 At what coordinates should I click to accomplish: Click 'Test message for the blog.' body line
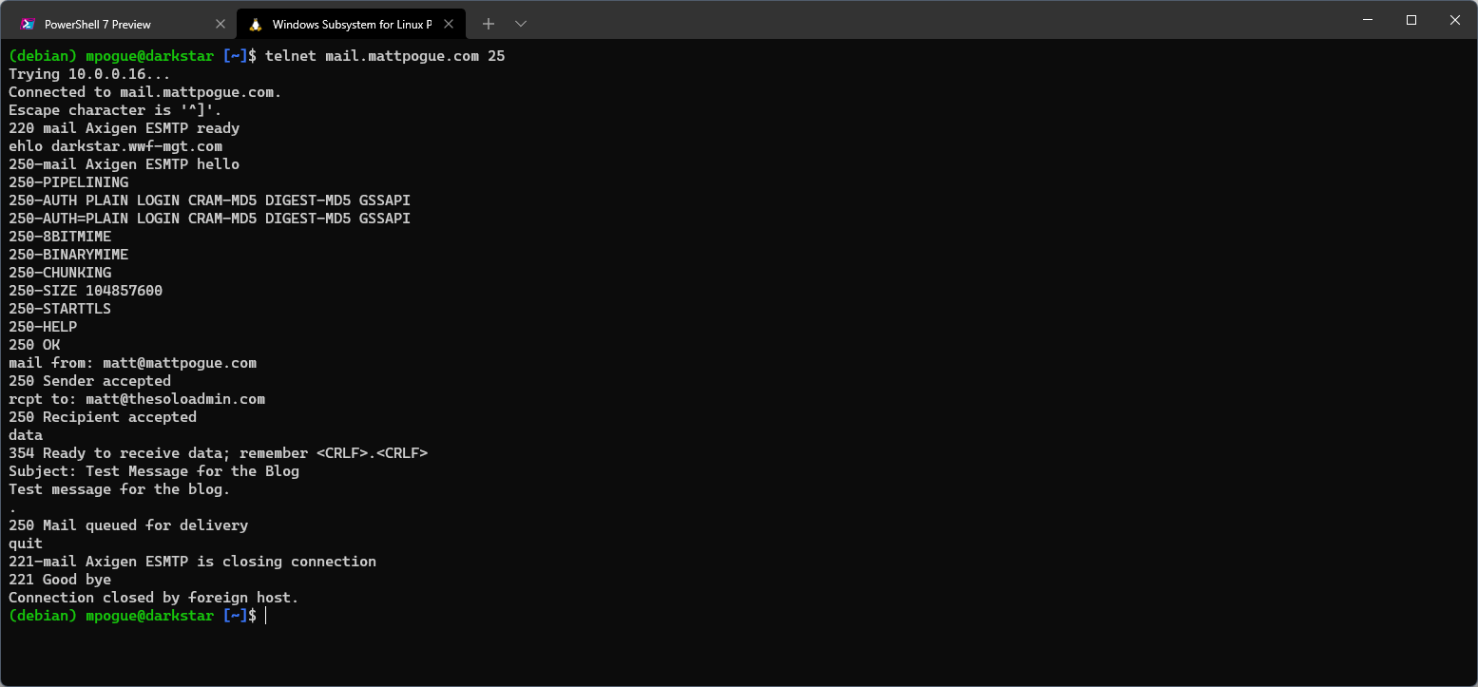(x=120, y=489)
